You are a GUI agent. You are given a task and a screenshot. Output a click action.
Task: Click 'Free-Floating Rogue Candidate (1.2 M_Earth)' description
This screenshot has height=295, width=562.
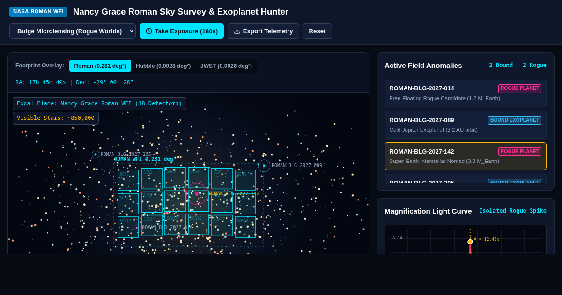coord(444,98)
